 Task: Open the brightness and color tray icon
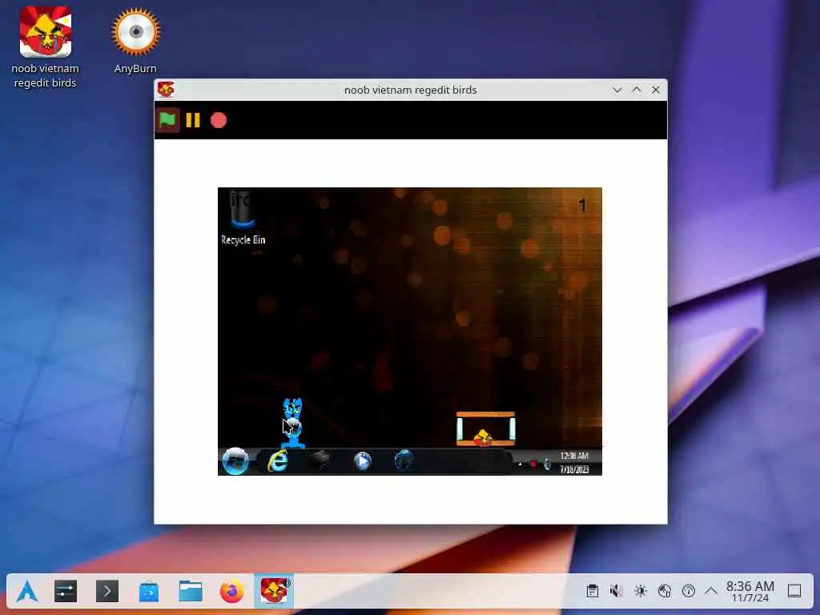[641, 591]
